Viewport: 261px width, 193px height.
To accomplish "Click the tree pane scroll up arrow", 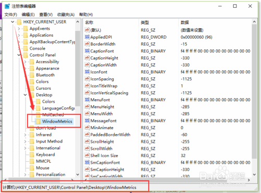I will tap(78, 22).
